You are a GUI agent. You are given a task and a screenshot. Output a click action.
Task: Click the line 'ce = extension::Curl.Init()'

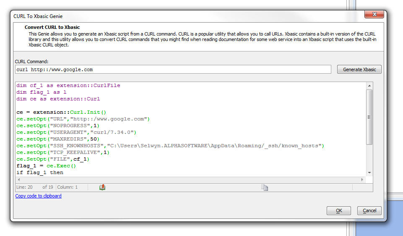[x=61, y=112]
